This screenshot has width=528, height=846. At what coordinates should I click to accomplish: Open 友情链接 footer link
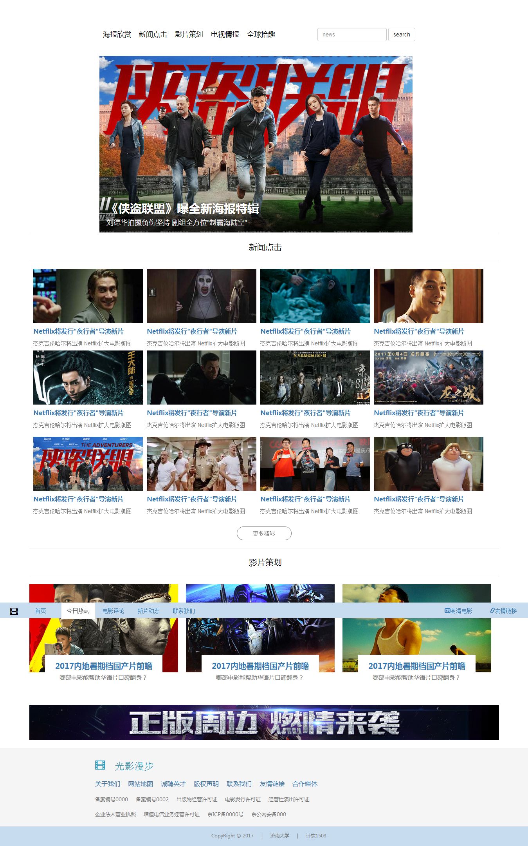(x=272, y=784)
